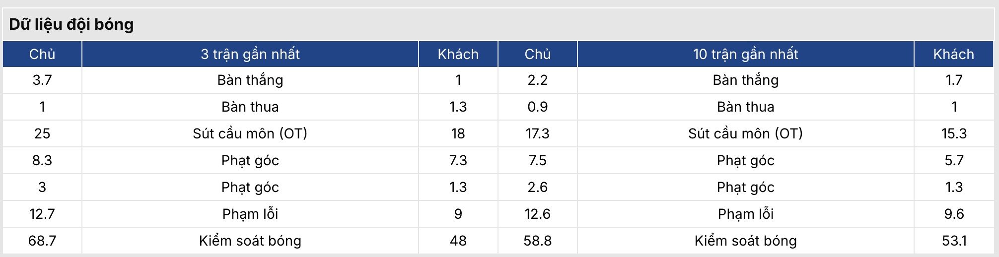Click "Bàn thua" label under 3 trận gần nhất
Viewport: 999px width, 257px height.
point(250,107)
